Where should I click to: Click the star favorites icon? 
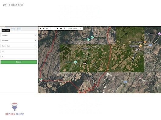coord(57,28)
